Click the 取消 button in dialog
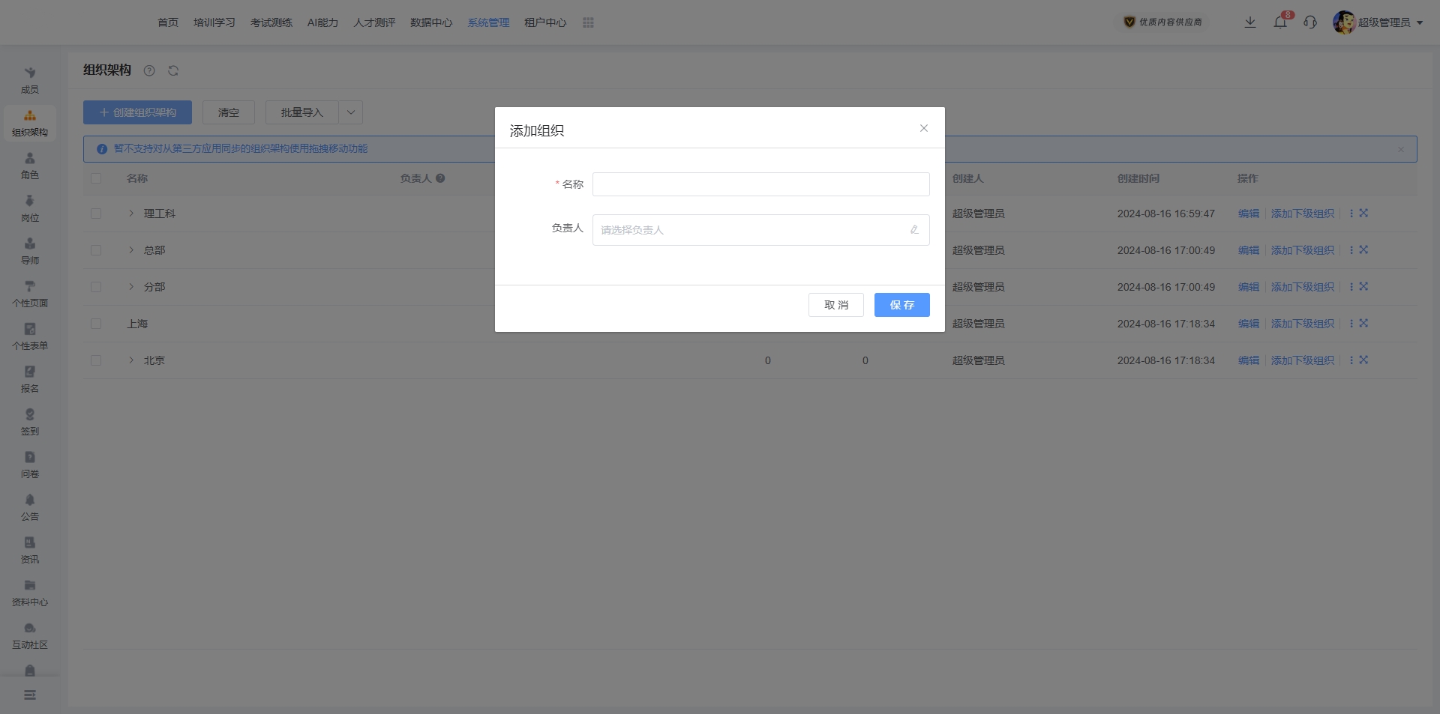Image resolution: width=1440 pixels, height=714 pixels. tap(835, 305)
